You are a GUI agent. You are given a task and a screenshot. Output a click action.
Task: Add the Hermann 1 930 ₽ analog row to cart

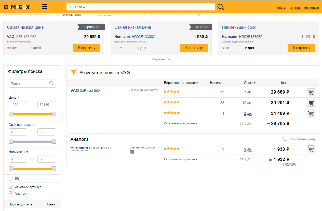point(311,149)
